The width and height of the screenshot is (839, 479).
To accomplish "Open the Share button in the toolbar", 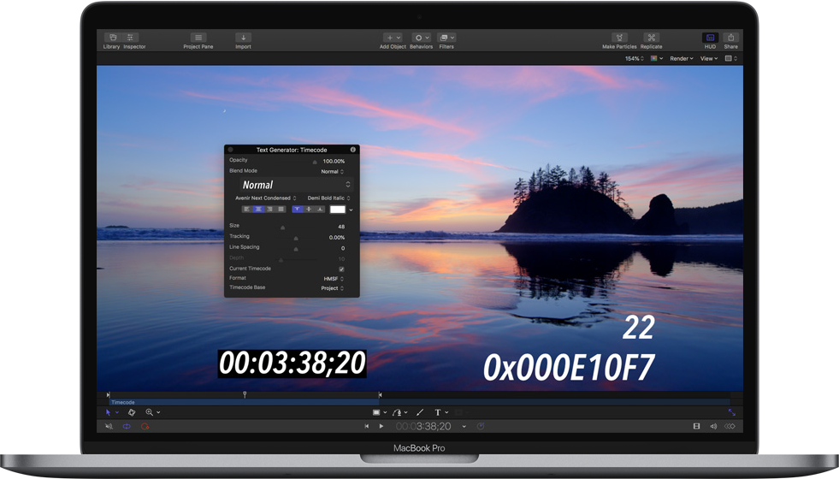I will coord(730,38).
